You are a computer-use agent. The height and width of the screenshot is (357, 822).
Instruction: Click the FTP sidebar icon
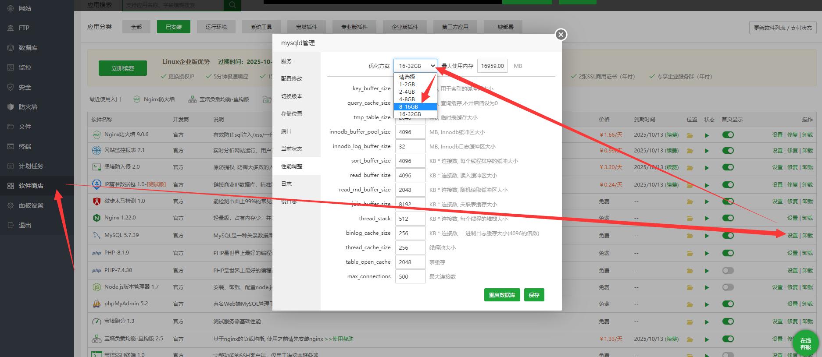(11, 28)
